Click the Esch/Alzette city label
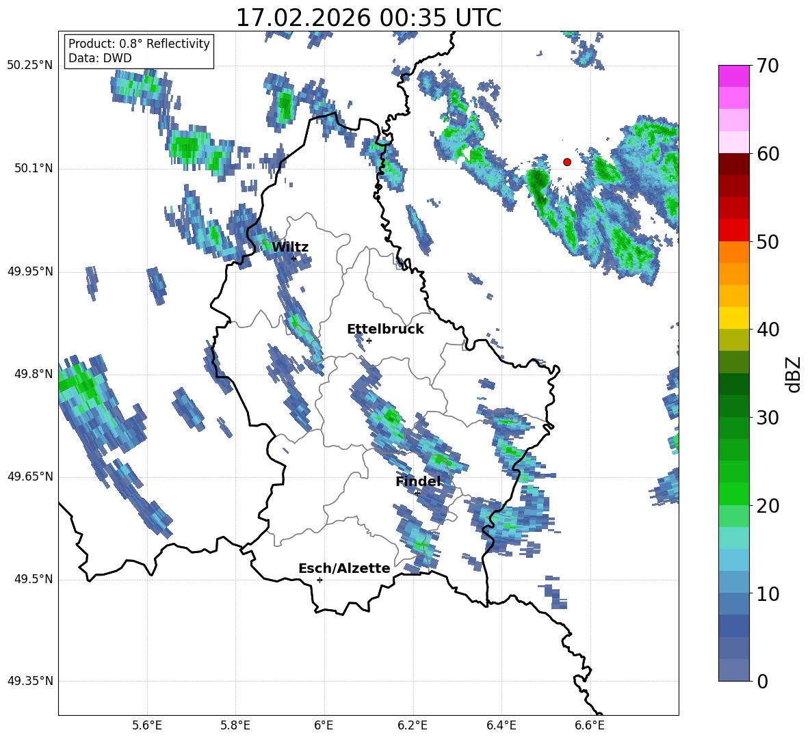810x739 pixels. pyautogui.click(x=345, y=568)
